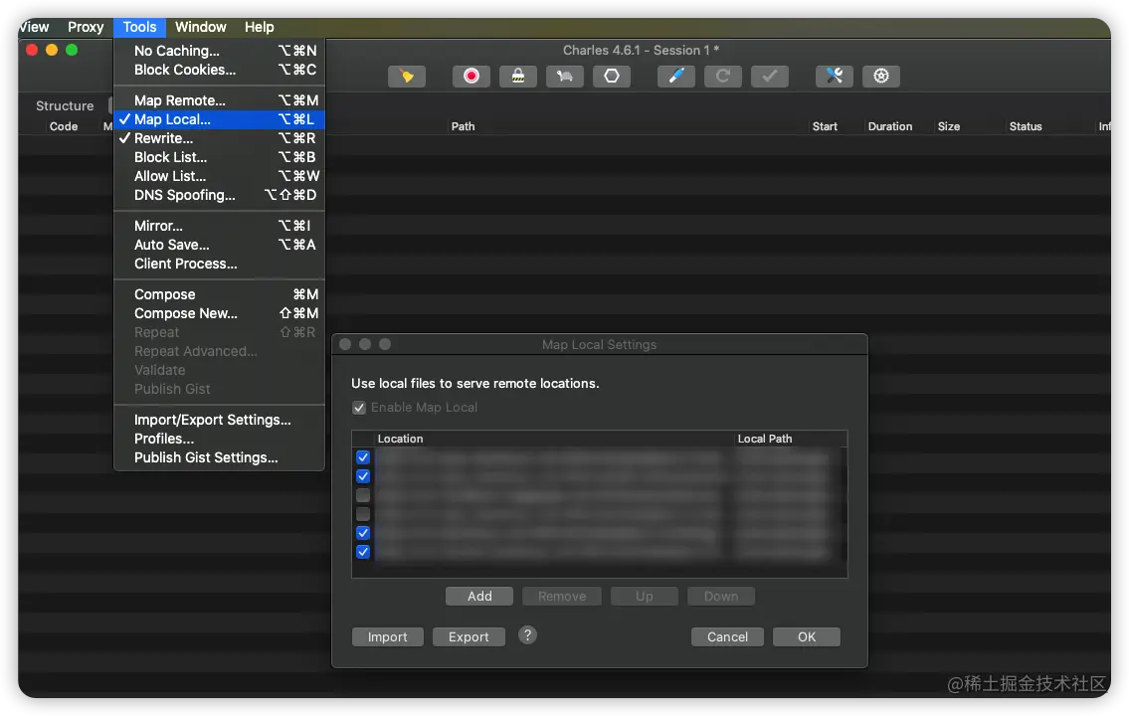The width and height of the screenshot is (1129, 716).
Task: Toggle the turtle throttling icon
Action: pos(565,77)
